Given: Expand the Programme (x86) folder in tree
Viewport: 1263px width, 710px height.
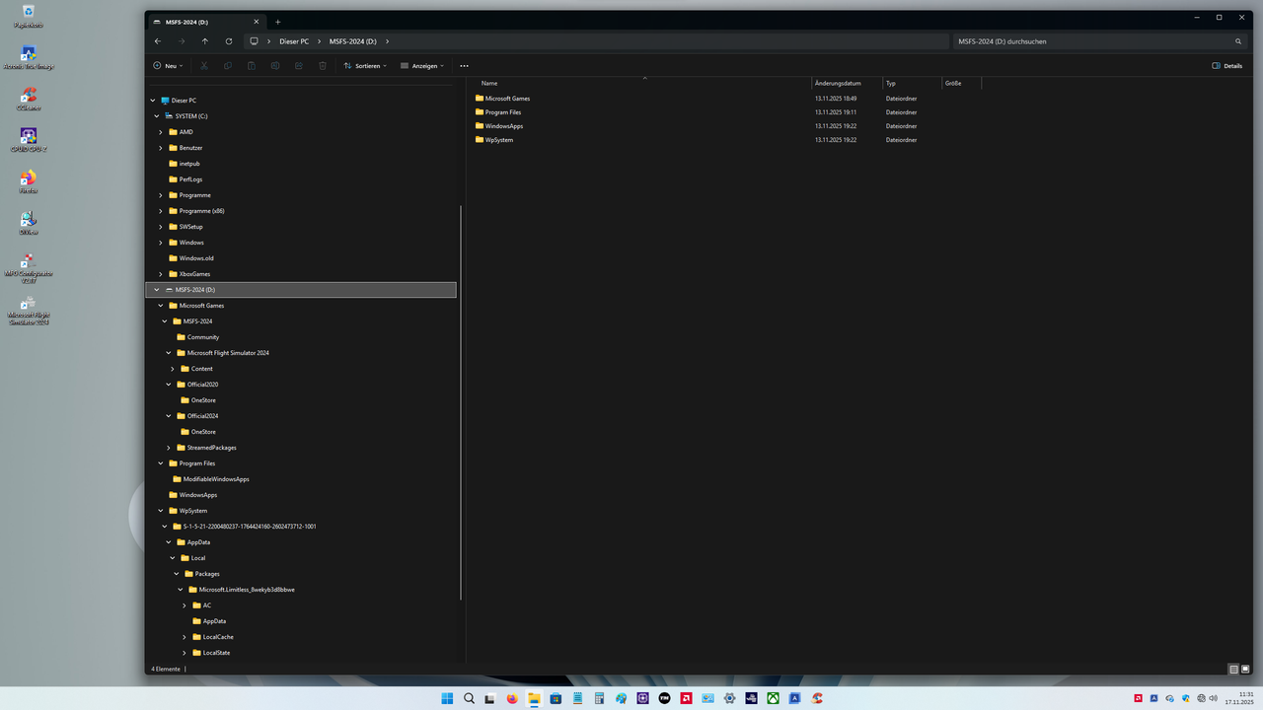Looking at the screenshot, I should point(161,211).
